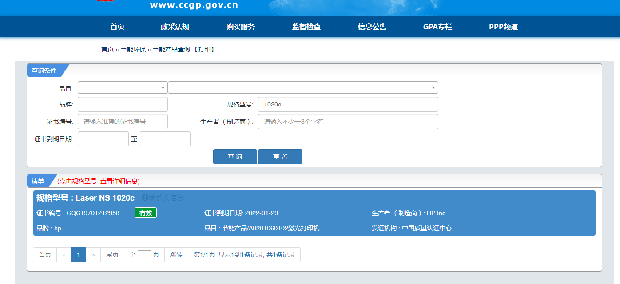Click the 生产者 HP Inc. text

(409, 213)
